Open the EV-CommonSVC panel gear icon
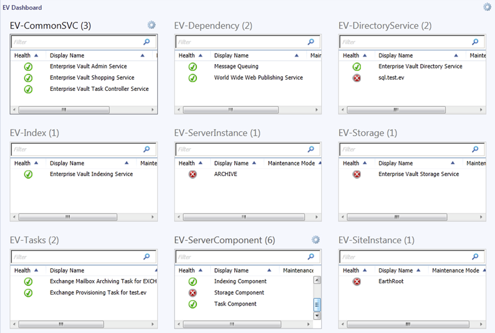This screenshot has width=495, height=333. click(151, 25)
